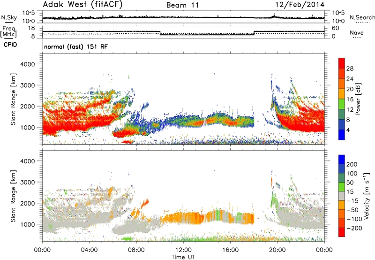Click the '08:00' time tick label
The image size is (375, 260).
click(136, 250)
